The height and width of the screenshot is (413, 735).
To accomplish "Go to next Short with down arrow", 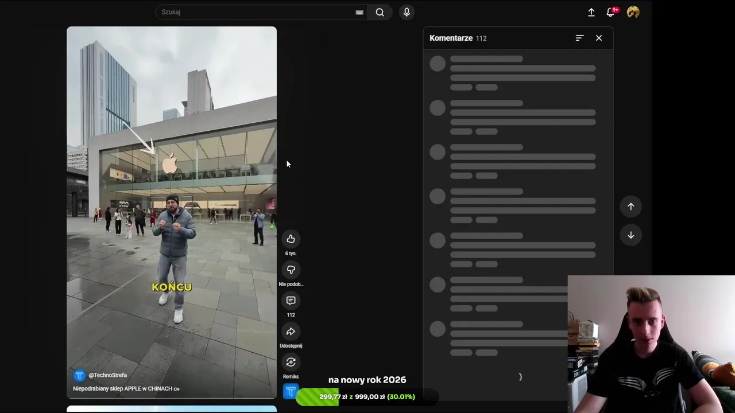I will [x=630, y=235].
